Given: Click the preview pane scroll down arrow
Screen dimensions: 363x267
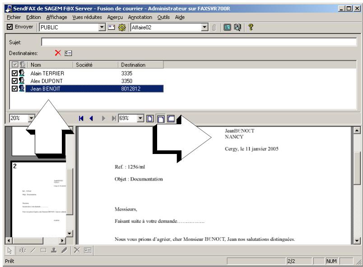Looking at the screenshot, I should click(x=357, y=241).
